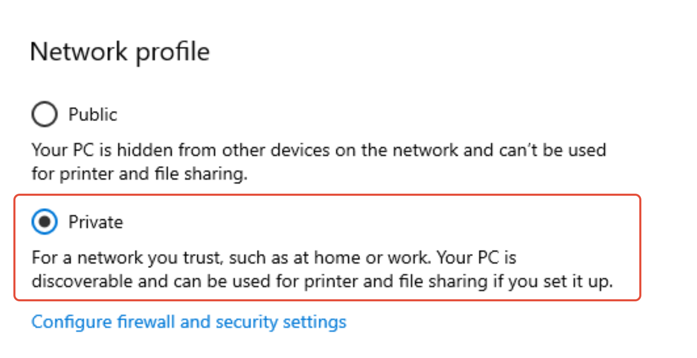Click the Private profile description paragraph
Screen dimensions: 697x358
[322, 269]
